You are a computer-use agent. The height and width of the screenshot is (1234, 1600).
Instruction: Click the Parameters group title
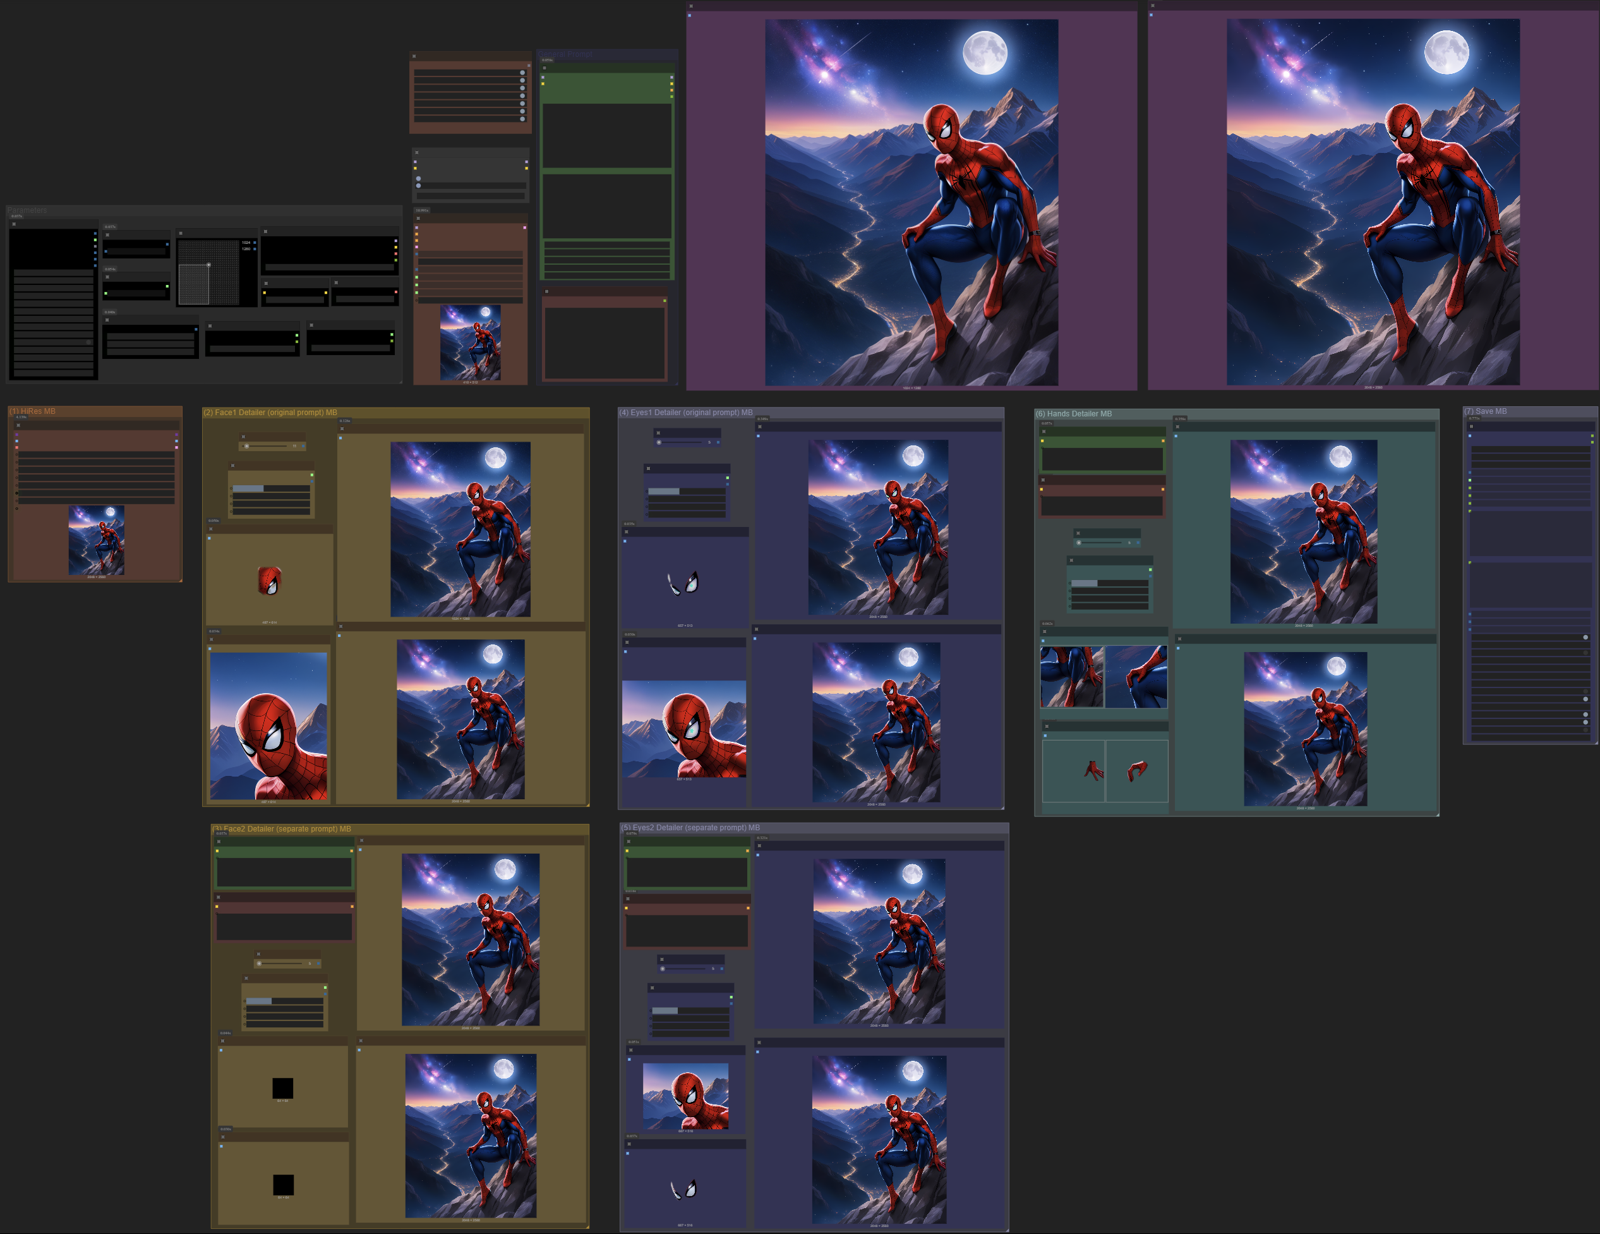point(28,210)
